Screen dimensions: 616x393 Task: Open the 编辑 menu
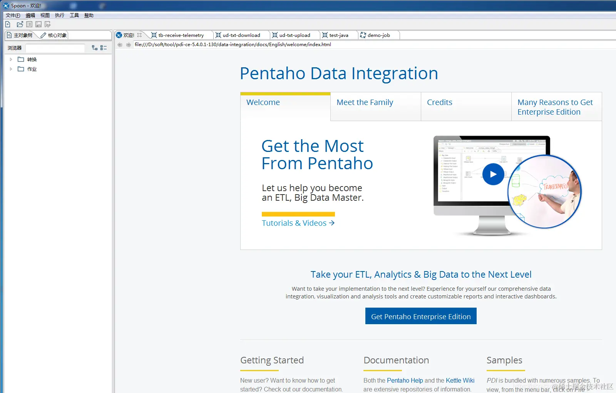30,15
